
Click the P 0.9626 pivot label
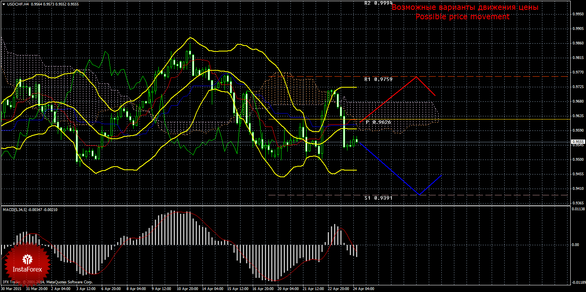click(378, 122)
